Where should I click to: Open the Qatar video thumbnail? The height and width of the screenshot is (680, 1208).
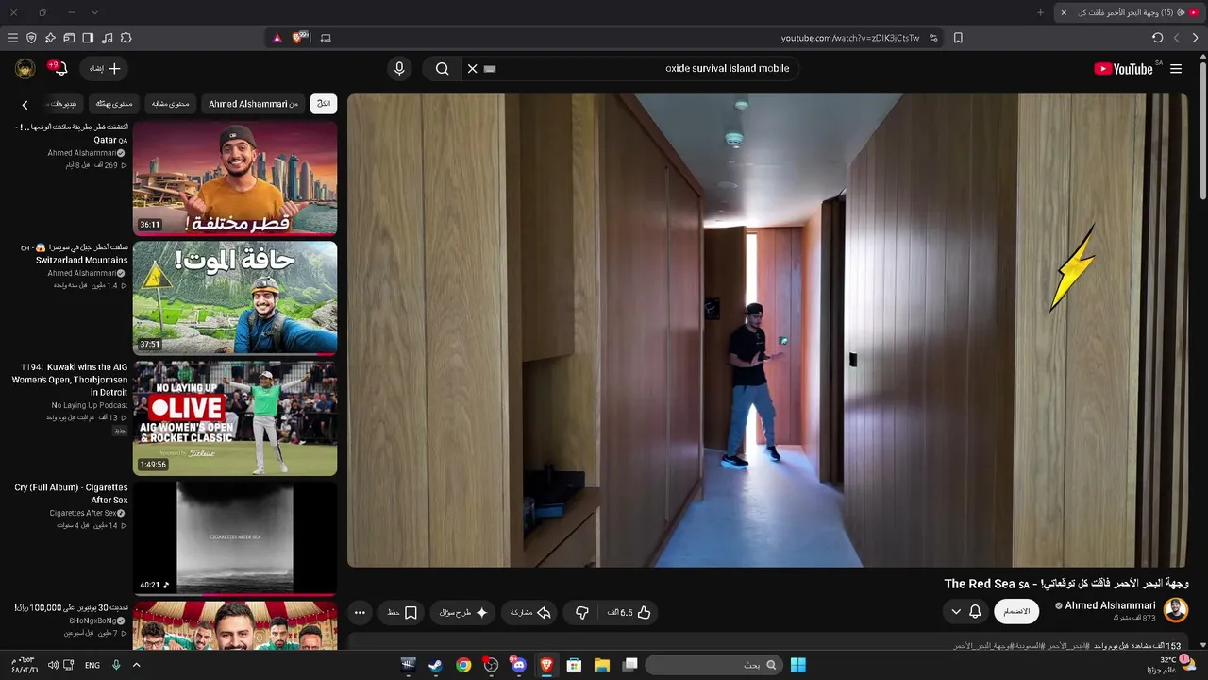click(x=235, y=178)
